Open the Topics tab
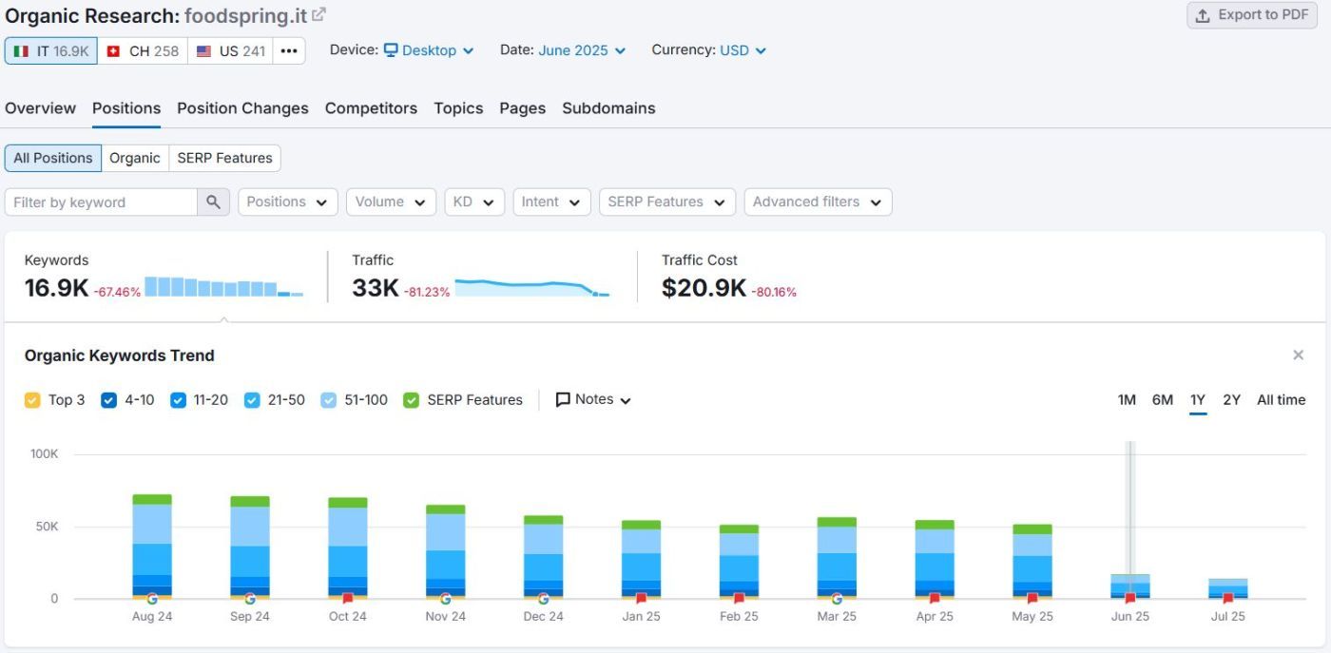The height and width of the screenshot is (653, 1331). (x=458, y=108)
